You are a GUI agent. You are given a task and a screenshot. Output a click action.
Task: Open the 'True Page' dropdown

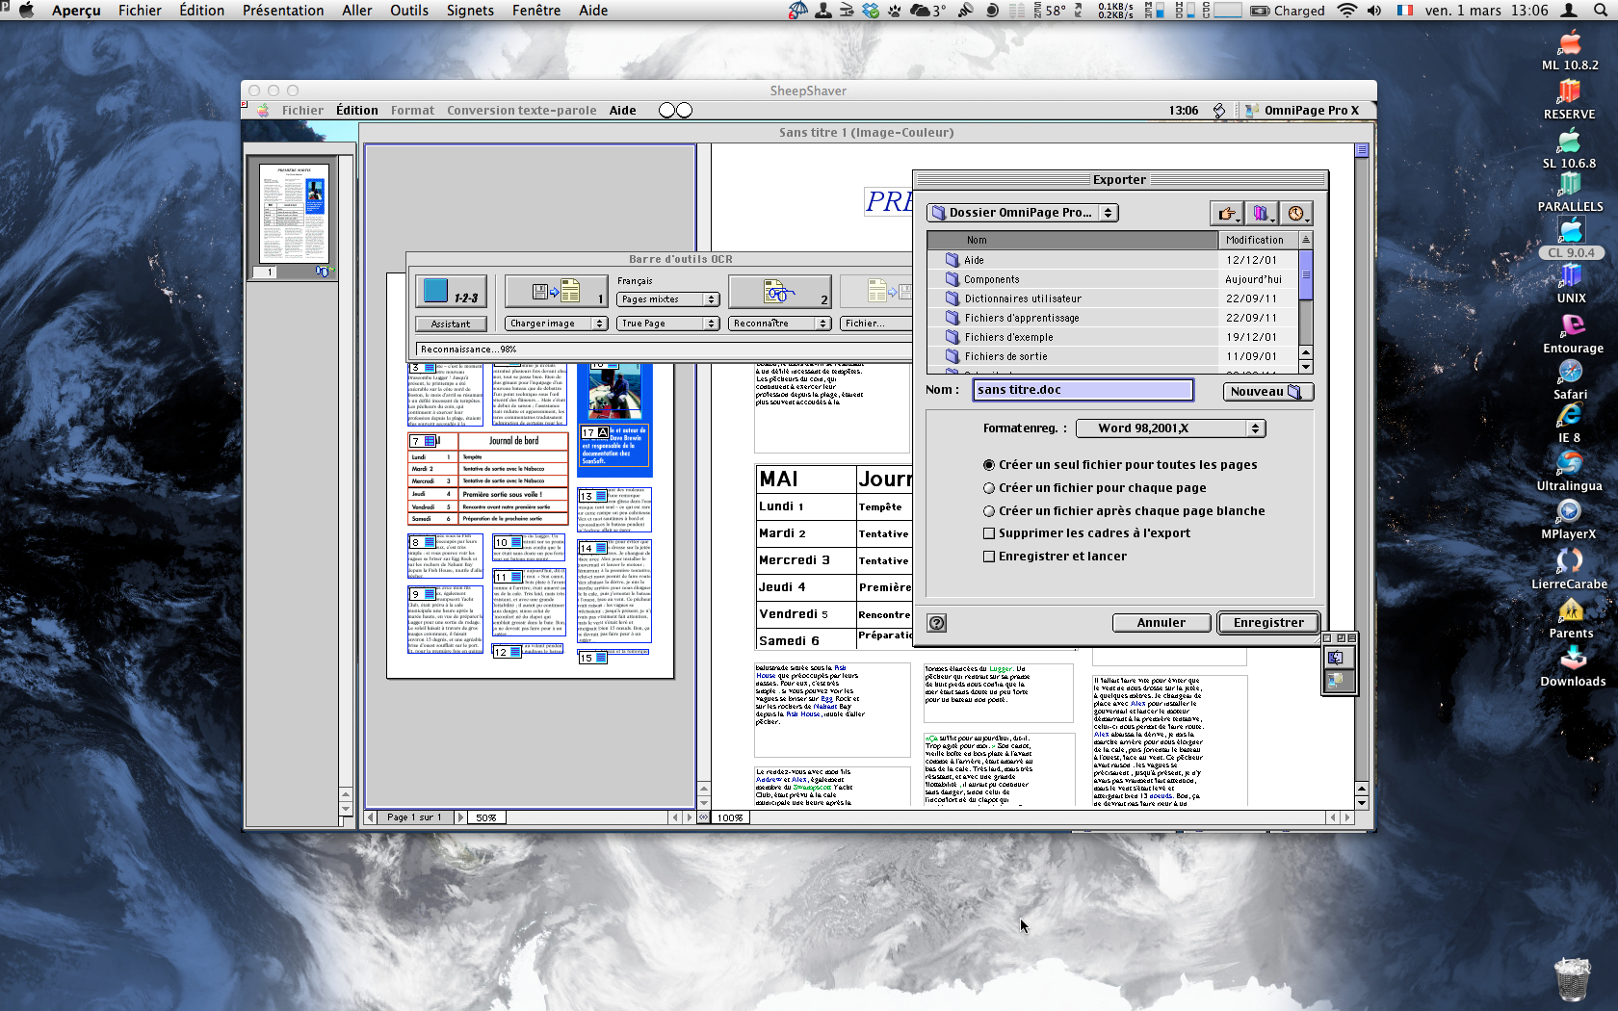pos(667,324)
